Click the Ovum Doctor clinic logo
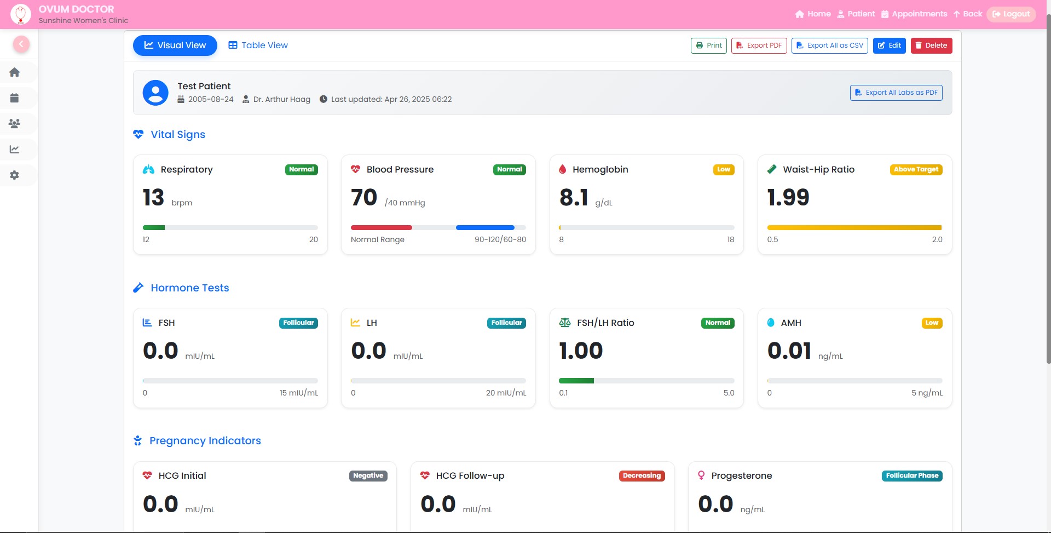The height and width of the screenshot is (533, 1051). (21, 14)
